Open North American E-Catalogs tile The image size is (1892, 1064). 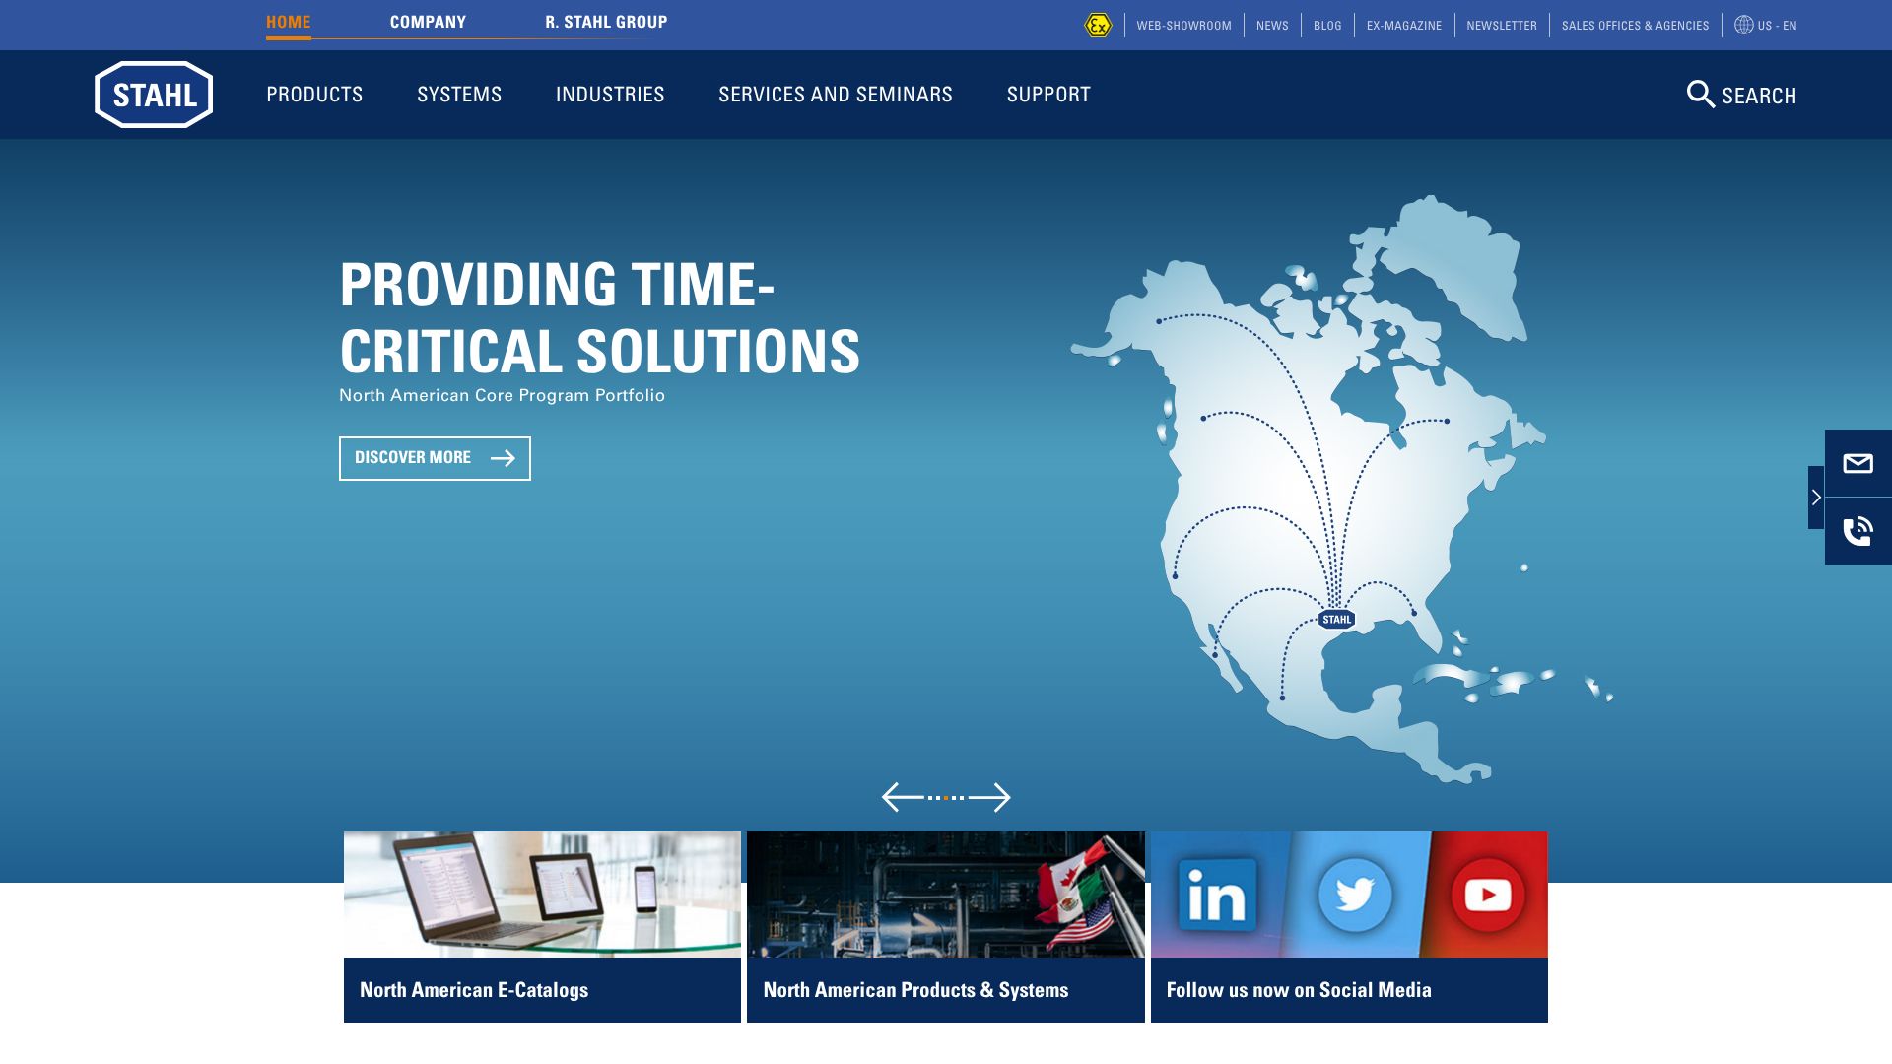[542, 926]
